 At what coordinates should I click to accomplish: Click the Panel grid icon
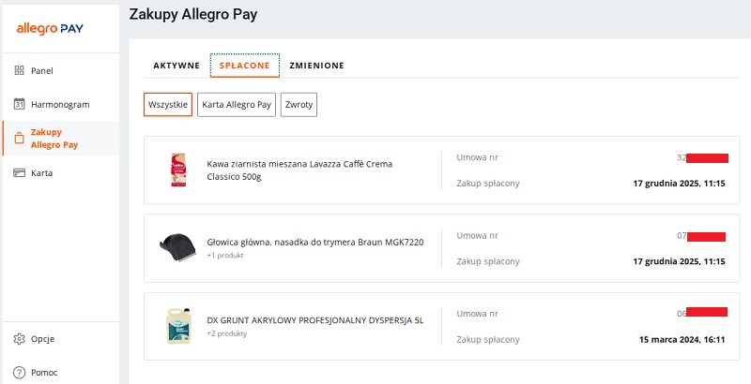(19, 70)
